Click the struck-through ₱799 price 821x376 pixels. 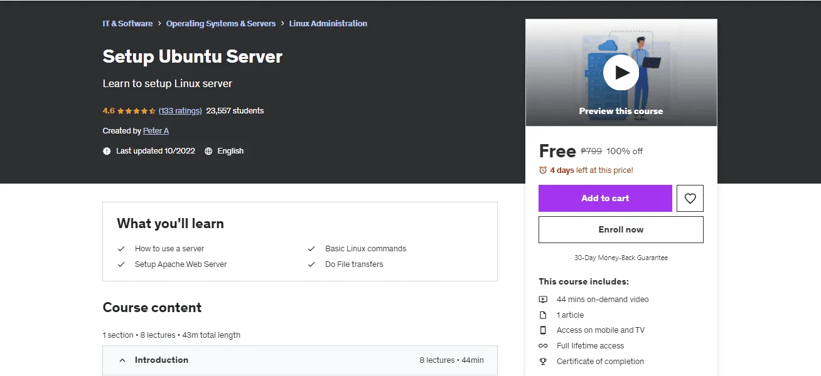591,151
